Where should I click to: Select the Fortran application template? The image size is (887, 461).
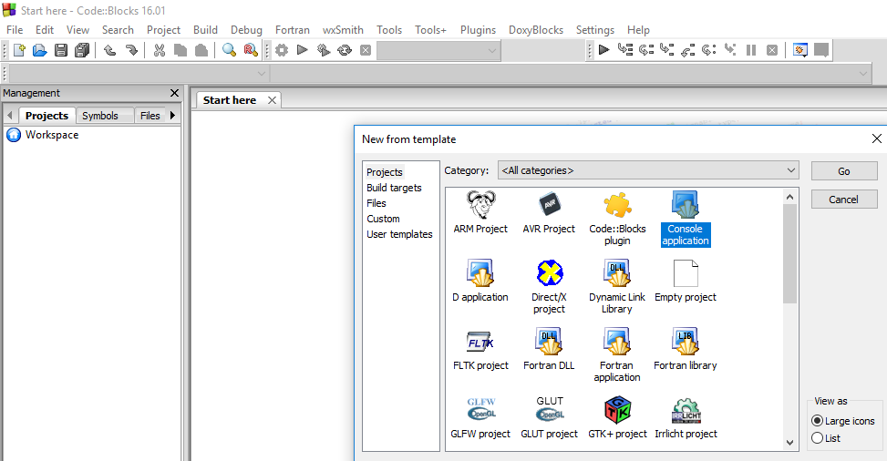click(616, 355)
